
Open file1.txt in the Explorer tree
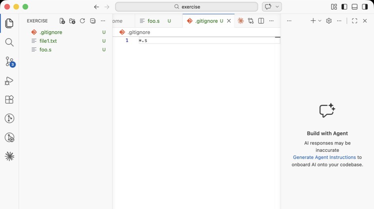coord(48,41)
